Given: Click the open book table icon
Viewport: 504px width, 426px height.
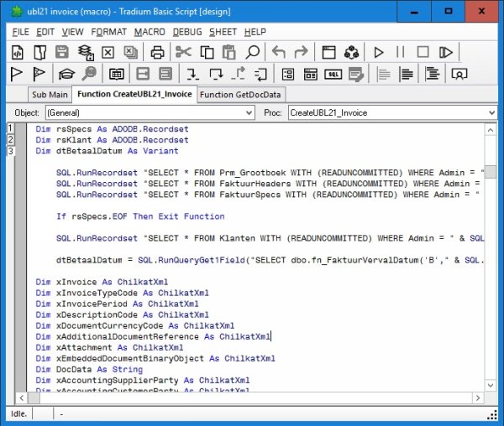Looking at the screenshot, I should [x=117, y=75].
